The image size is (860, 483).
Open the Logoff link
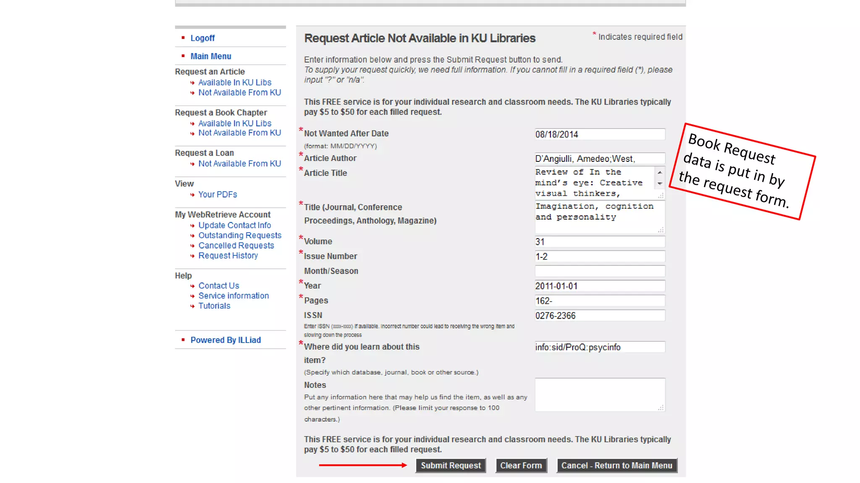click(x=202, y=38)
